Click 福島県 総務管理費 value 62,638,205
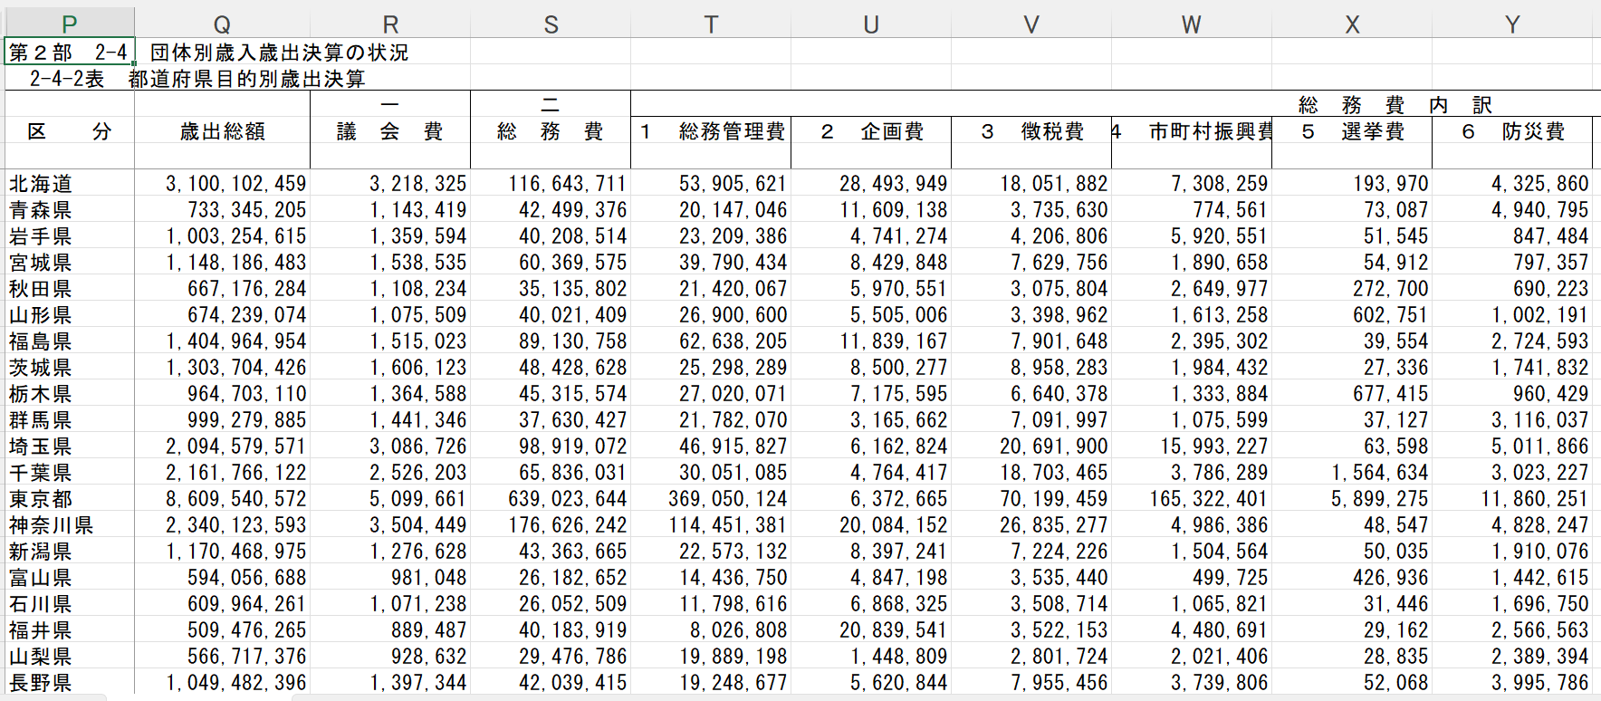Image resolution: width=1601 pixels, height=701 pixels. click(711, 341)
